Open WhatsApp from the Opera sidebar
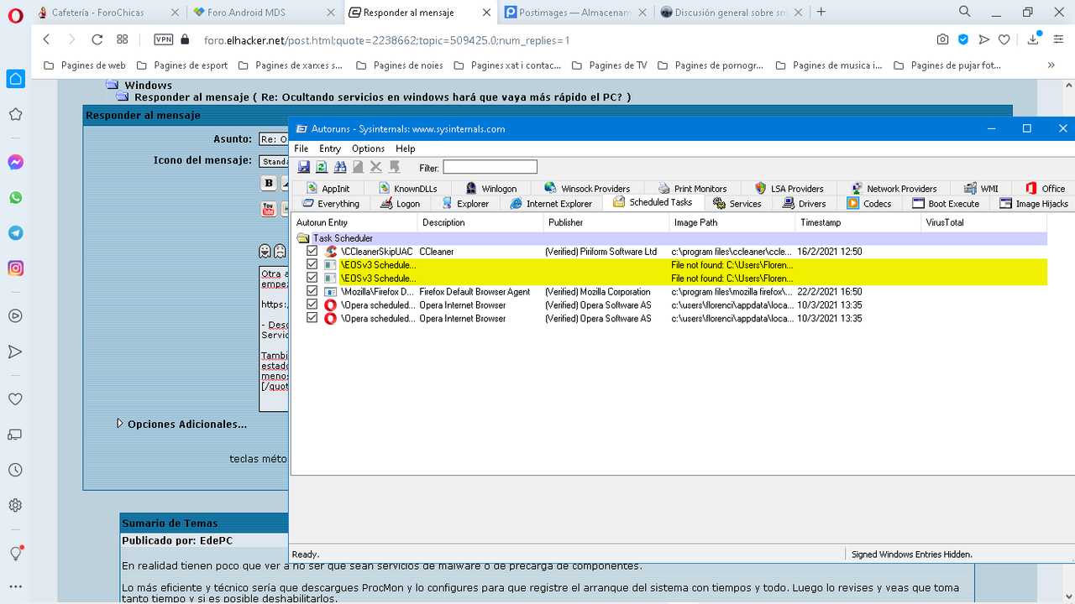Viewport: 1075px width, 604px height. [x=15, y=198]
